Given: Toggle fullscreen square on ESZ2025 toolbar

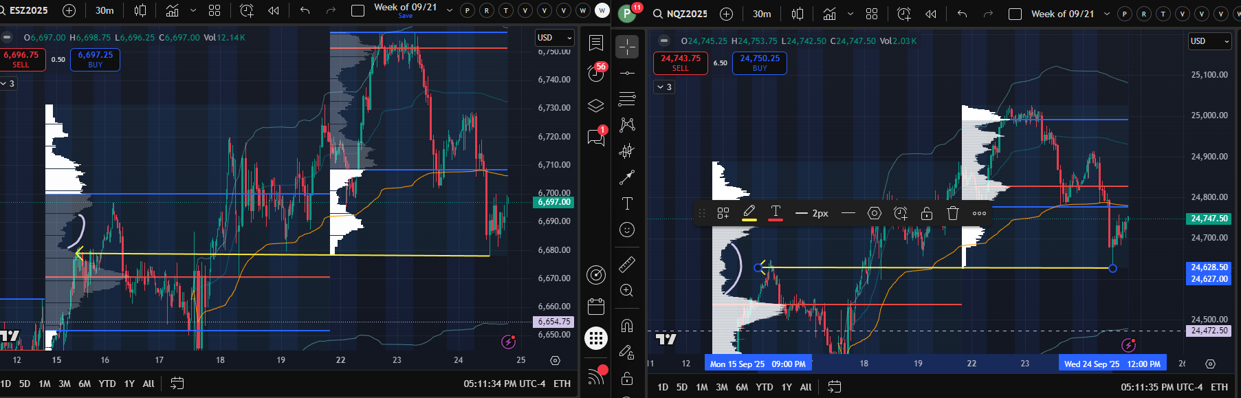Looking at the screenshot, I should pos(358,10).
